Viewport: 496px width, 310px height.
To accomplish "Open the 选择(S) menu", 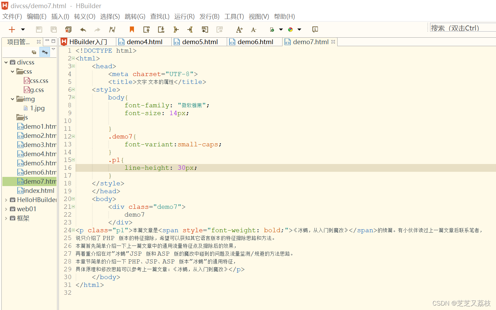I will (x=110, y=16).
